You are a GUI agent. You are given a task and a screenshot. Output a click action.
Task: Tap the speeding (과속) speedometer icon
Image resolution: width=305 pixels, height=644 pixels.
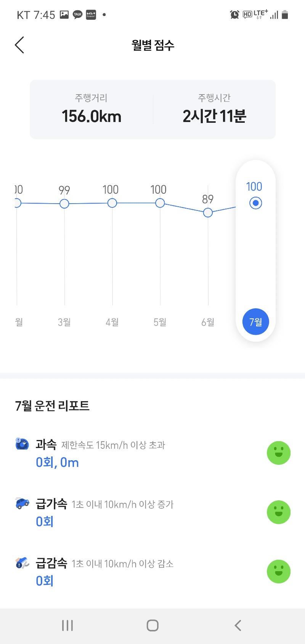tap(22, 444)
